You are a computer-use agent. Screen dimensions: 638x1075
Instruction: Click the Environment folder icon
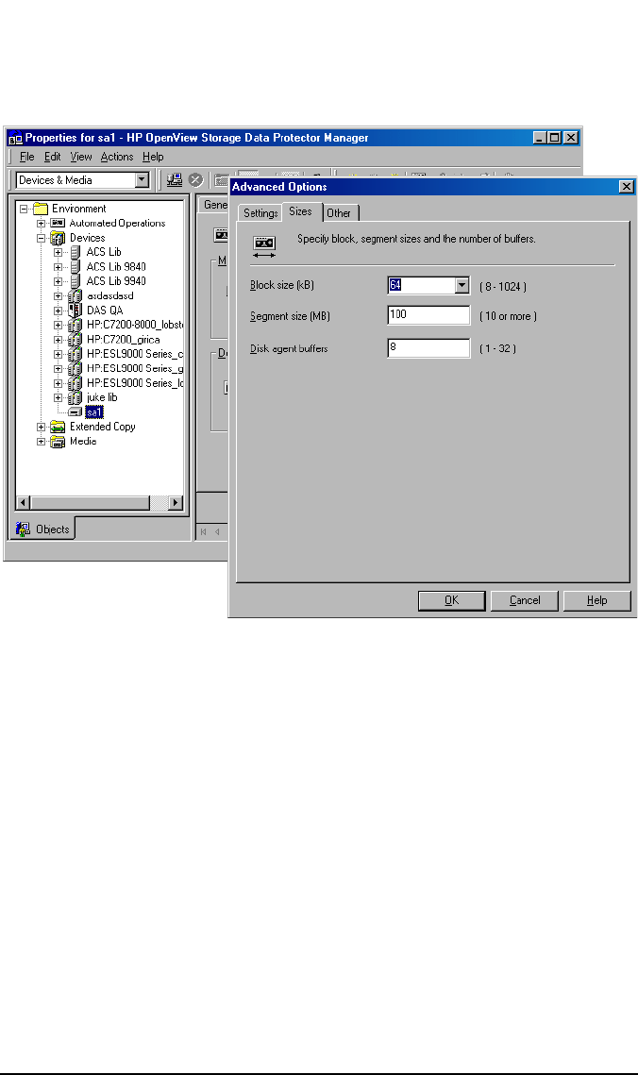tap(41, 209)
